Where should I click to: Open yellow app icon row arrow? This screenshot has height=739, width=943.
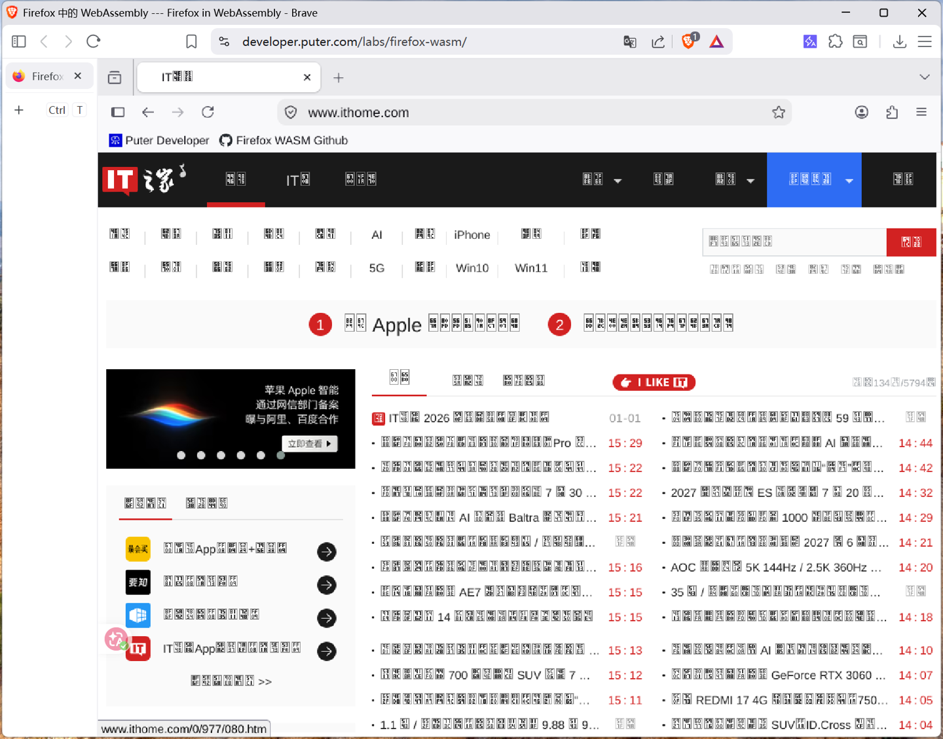tap(327, 552)
